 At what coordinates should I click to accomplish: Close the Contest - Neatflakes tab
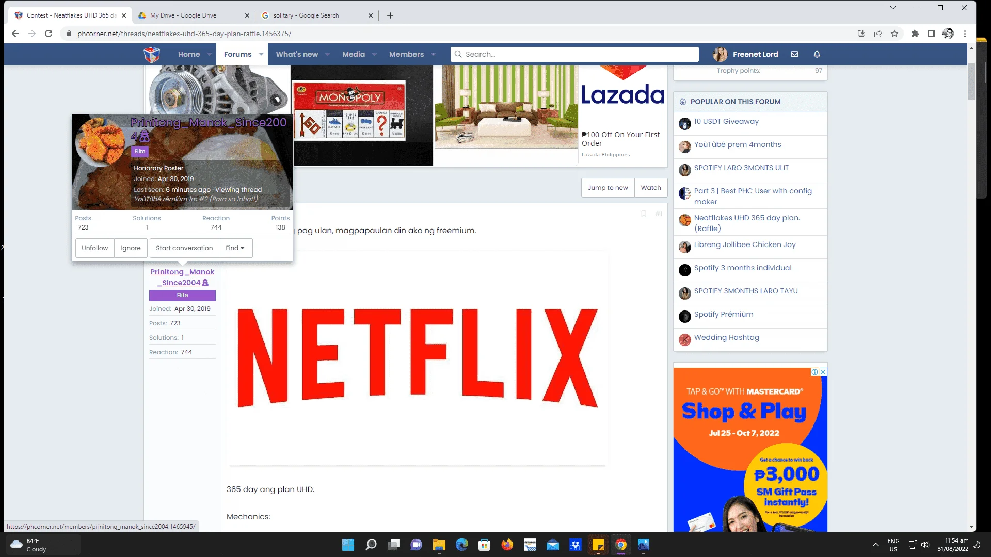coord(124,15)
